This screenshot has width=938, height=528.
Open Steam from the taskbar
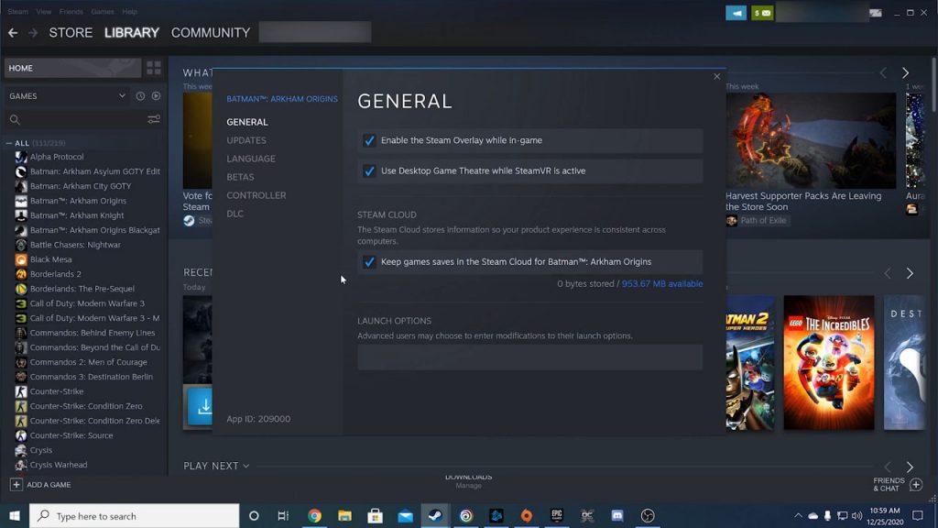point(435,515)
